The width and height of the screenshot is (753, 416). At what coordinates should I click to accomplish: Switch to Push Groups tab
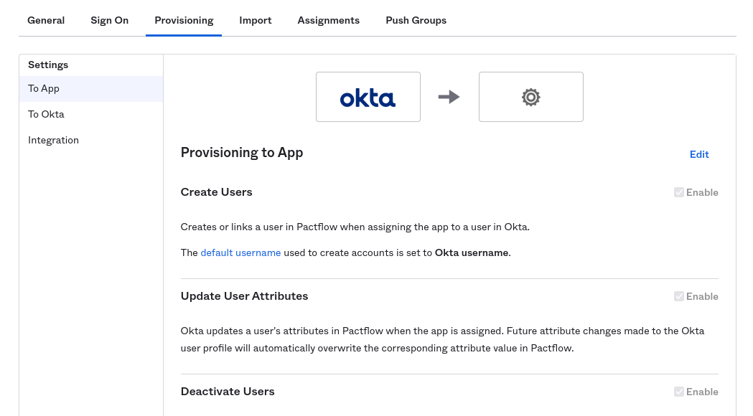pyautogui.click(x=416, y=20)
